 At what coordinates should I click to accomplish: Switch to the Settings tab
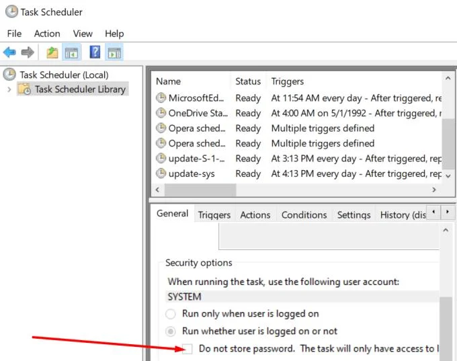tap(354, 215)
